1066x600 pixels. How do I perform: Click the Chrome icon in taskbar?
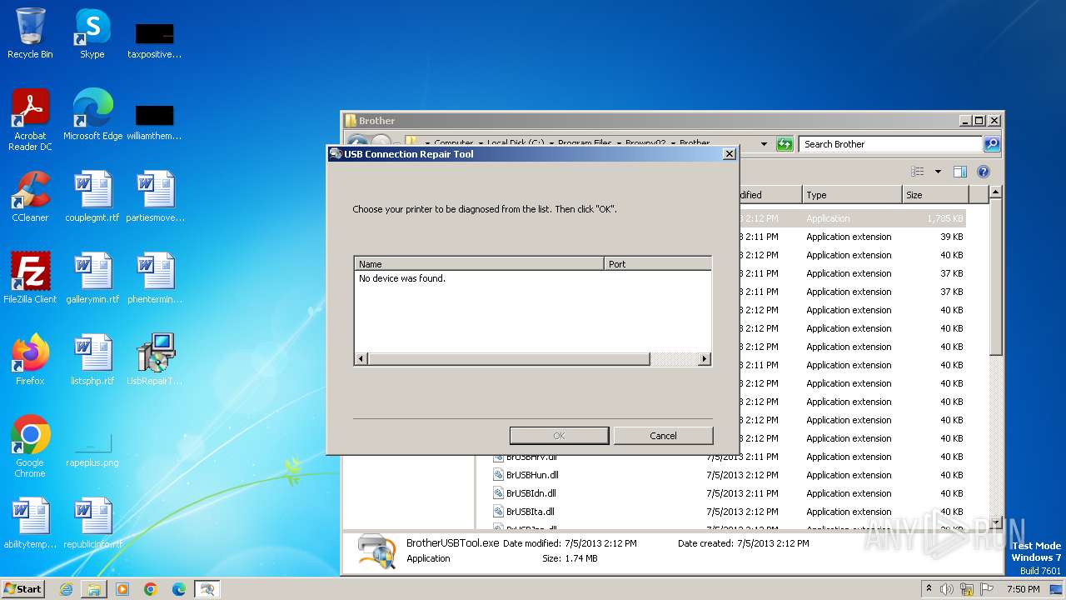[151, 589]
